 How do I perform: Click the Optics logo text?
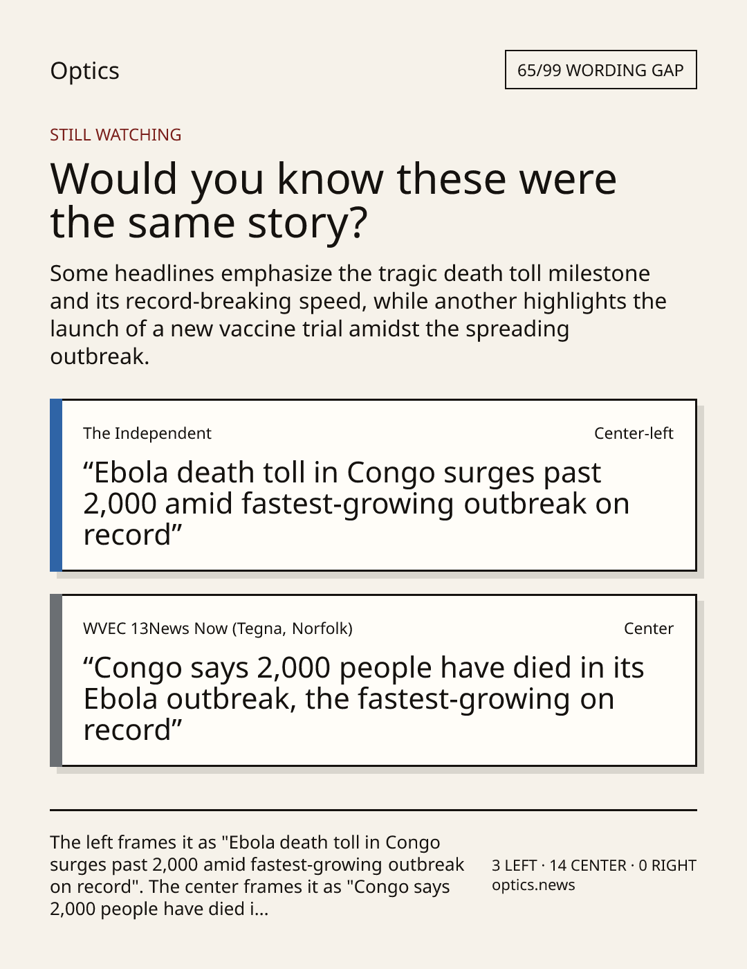pos(84,71)
